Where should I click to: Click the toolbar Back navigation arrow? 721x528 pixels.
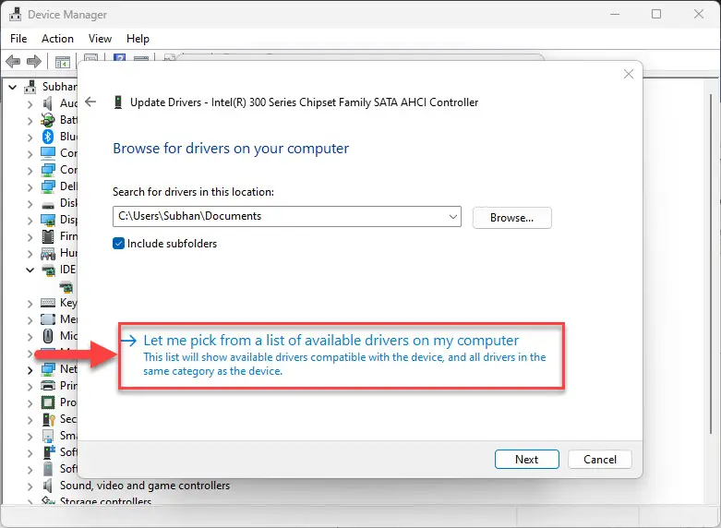coord(13,61)
